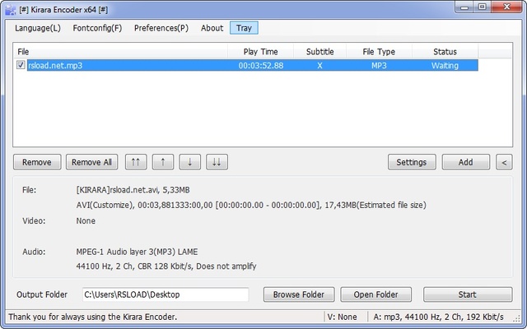
Task: Select the rsload.net.mp3 file name
Action: 55,65
